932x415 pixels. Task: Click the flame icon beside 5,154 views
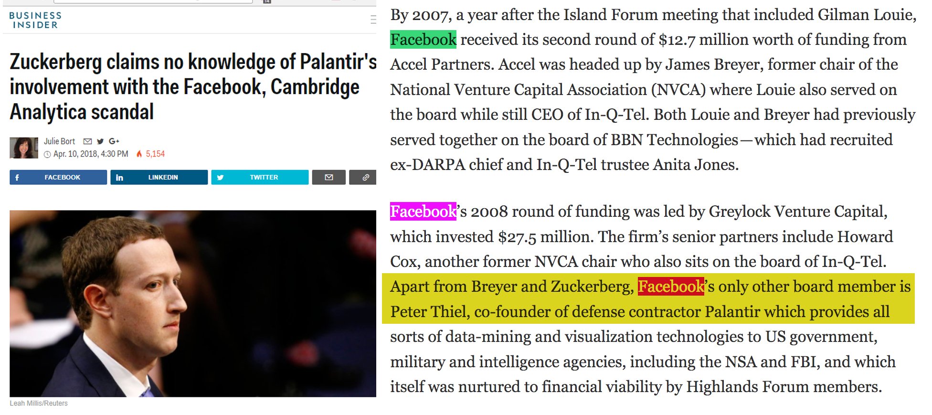(139, 154)
